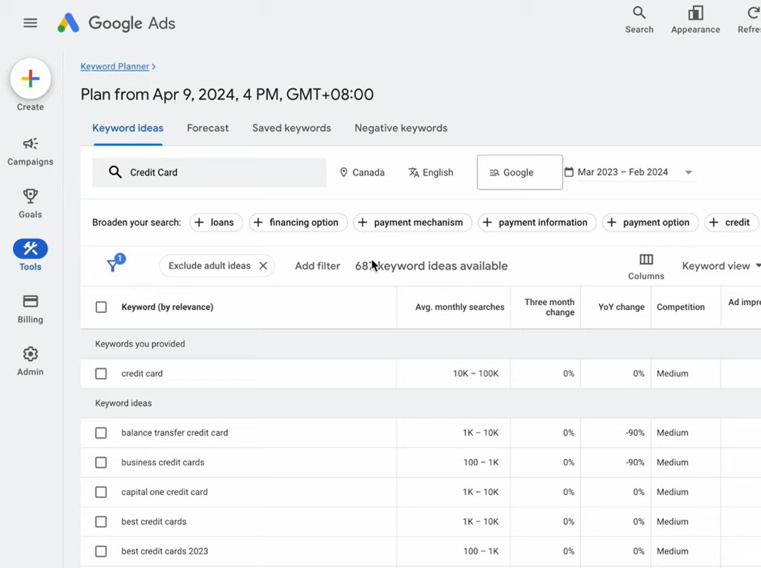The height and width of the screenshot is (568, 761).
Task: Select the Keyword ideas tab
Action: click(x=128, y=128)
